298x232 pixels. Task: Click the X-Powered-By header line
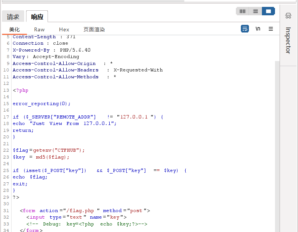51,50
